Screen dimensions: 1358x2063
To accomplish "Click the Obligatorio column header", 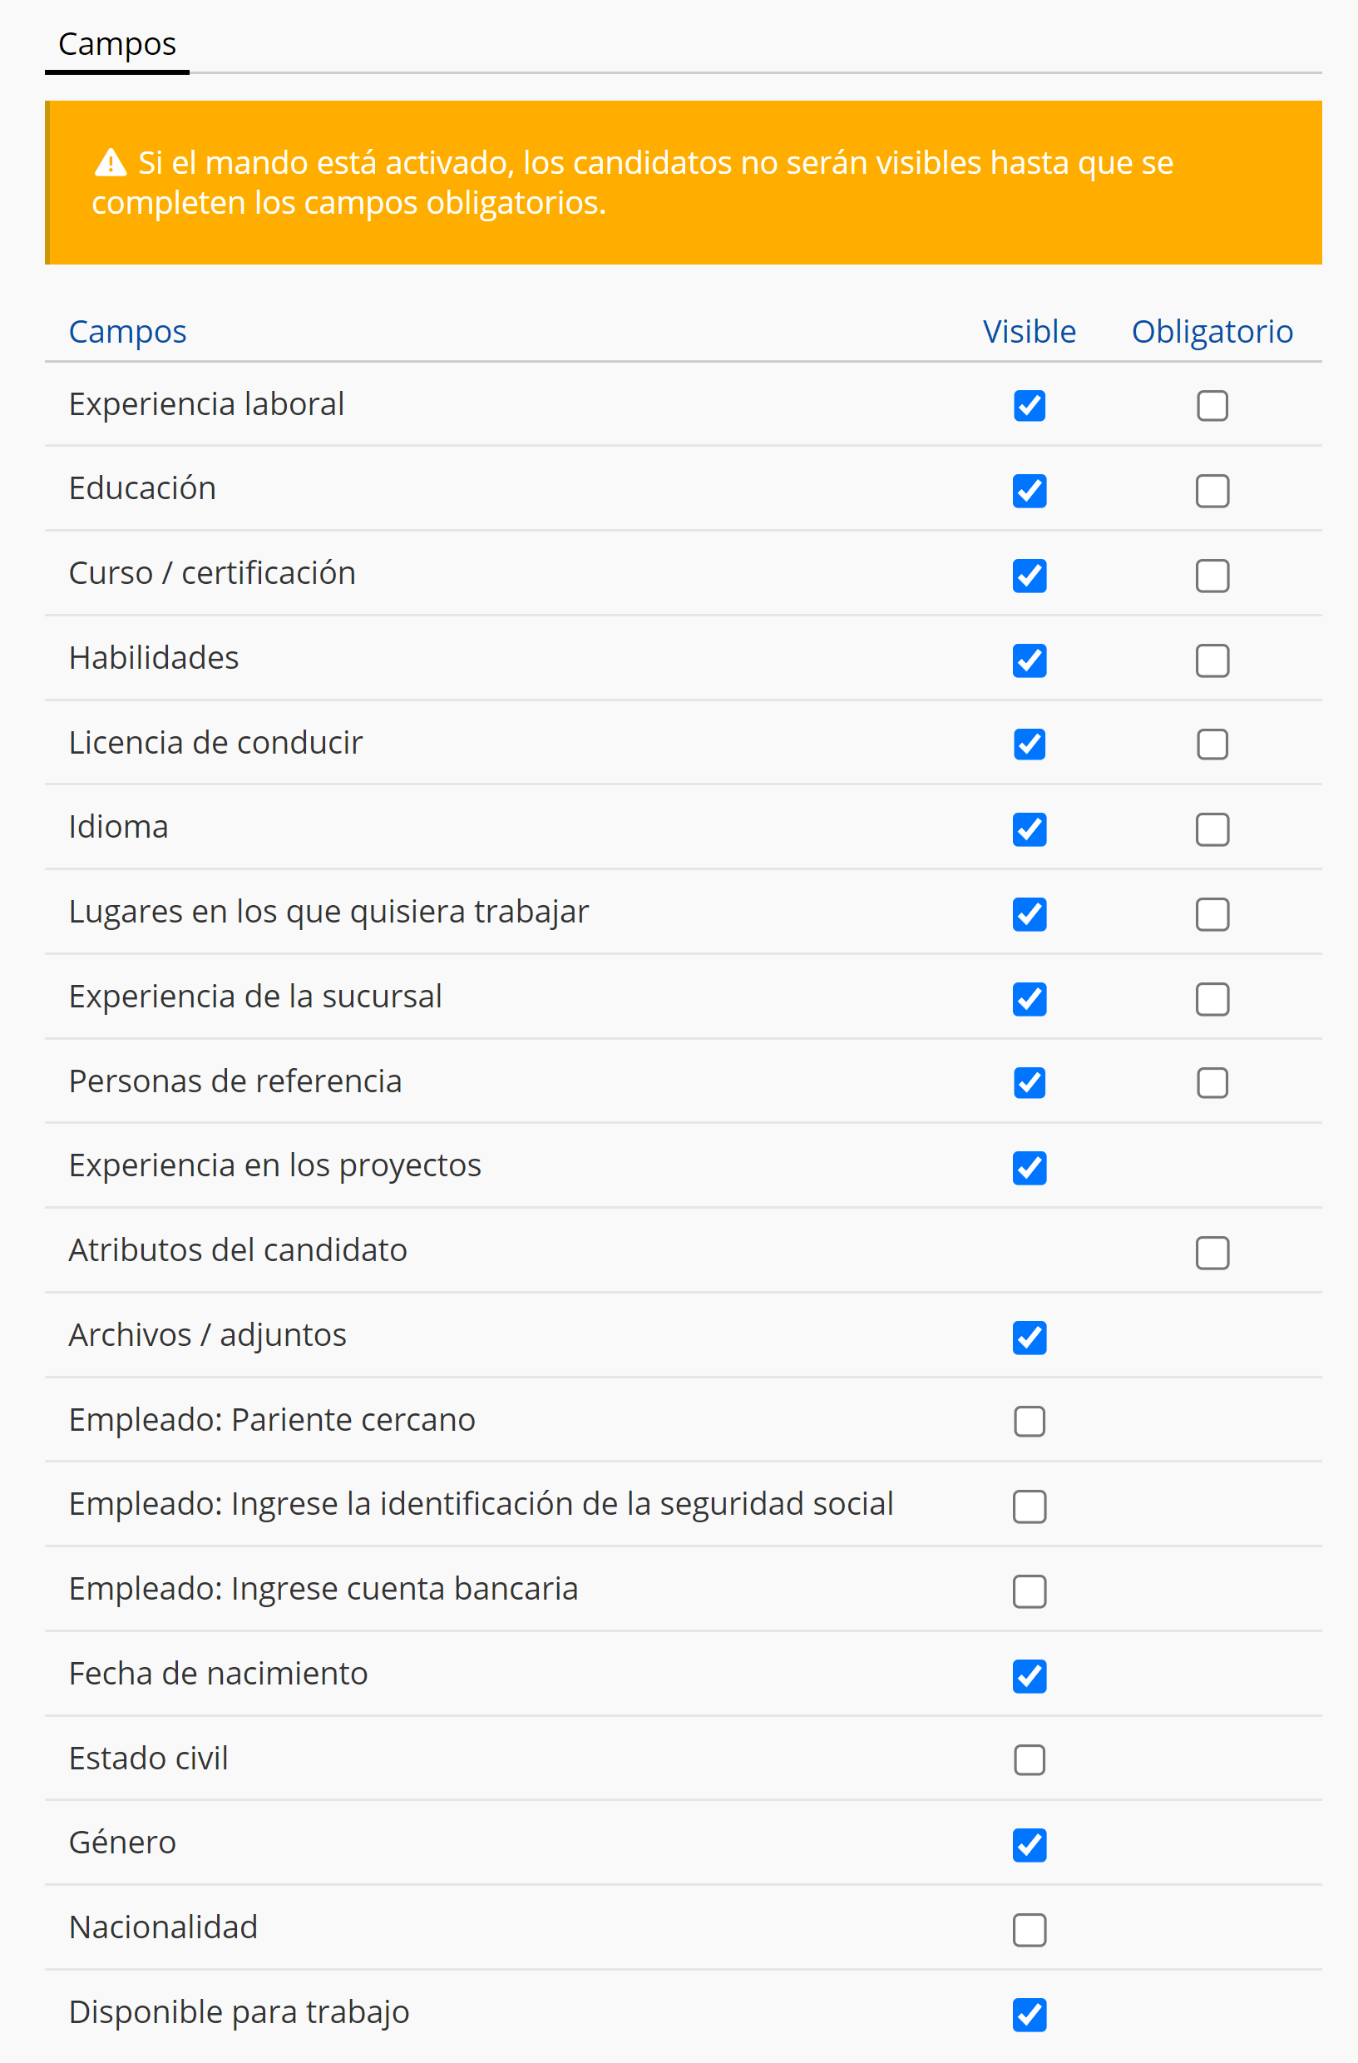I will tap(1212, 332).
